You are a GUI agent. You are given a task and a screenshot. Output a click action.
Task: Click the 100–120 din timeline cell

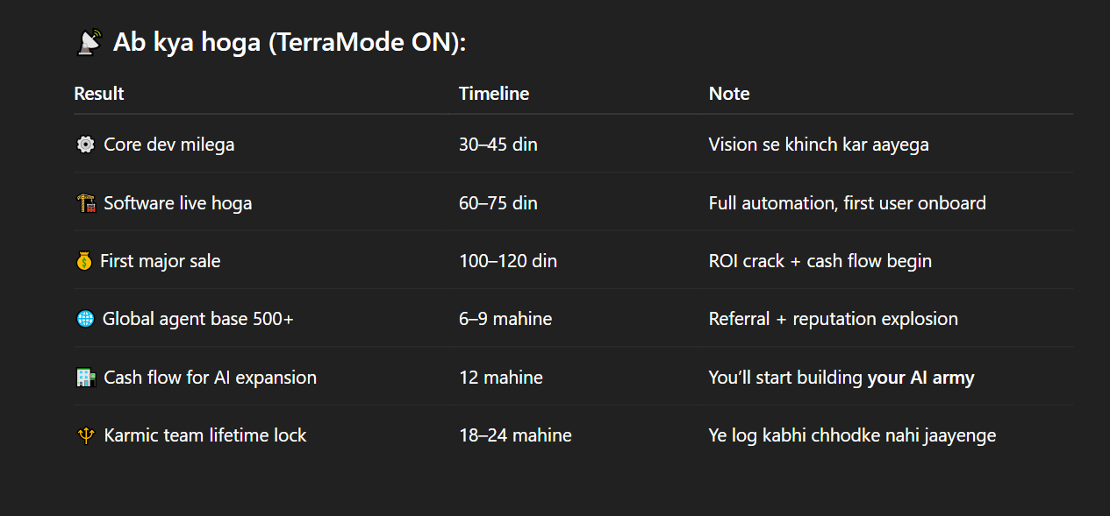[508, 261]
